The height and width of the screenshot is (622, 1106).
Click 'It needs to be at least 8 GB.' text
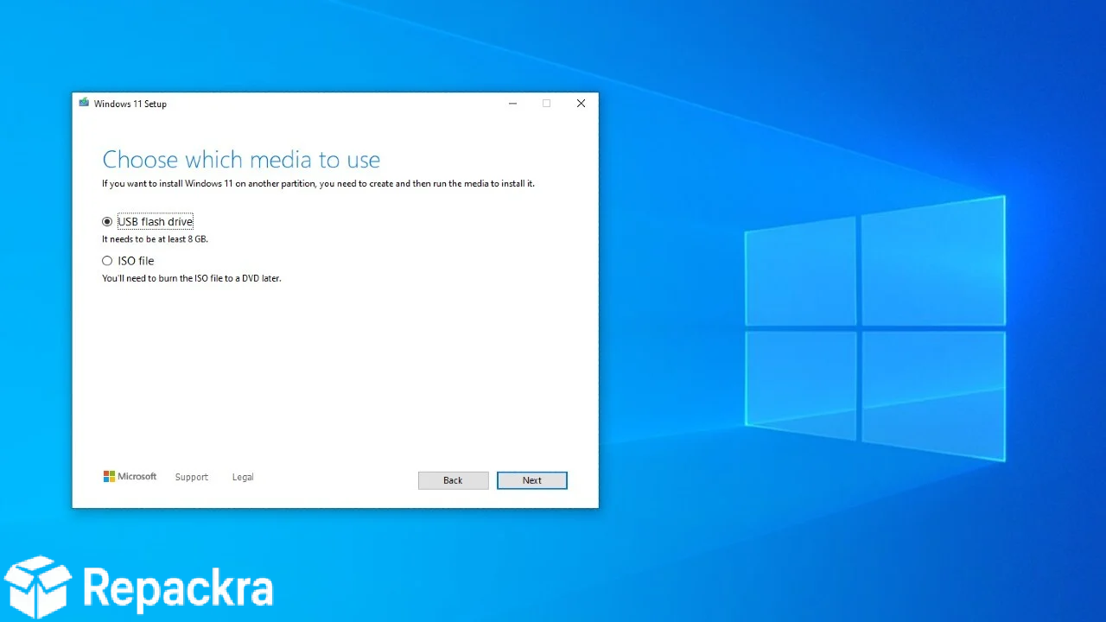[155, 239]
